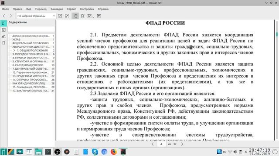Image resolution: width=279 pixels, height=156 pixels.
Task: Select '1. ОБЩИЕ ПОЛОЖЕНИЯ' contents entry
Action: pyautogui.click(x=32, y=50)
